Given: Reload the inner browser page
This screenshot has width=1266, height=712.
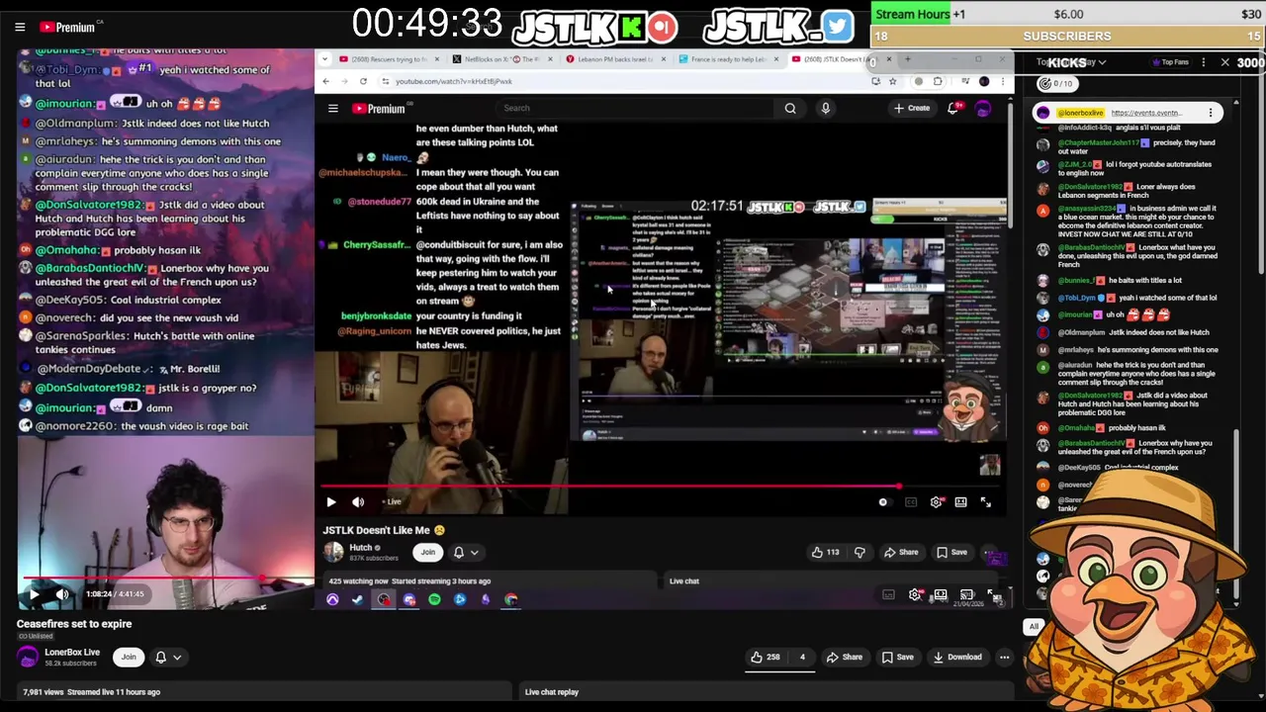Looking at the screenshot, I should click(363, 81).
